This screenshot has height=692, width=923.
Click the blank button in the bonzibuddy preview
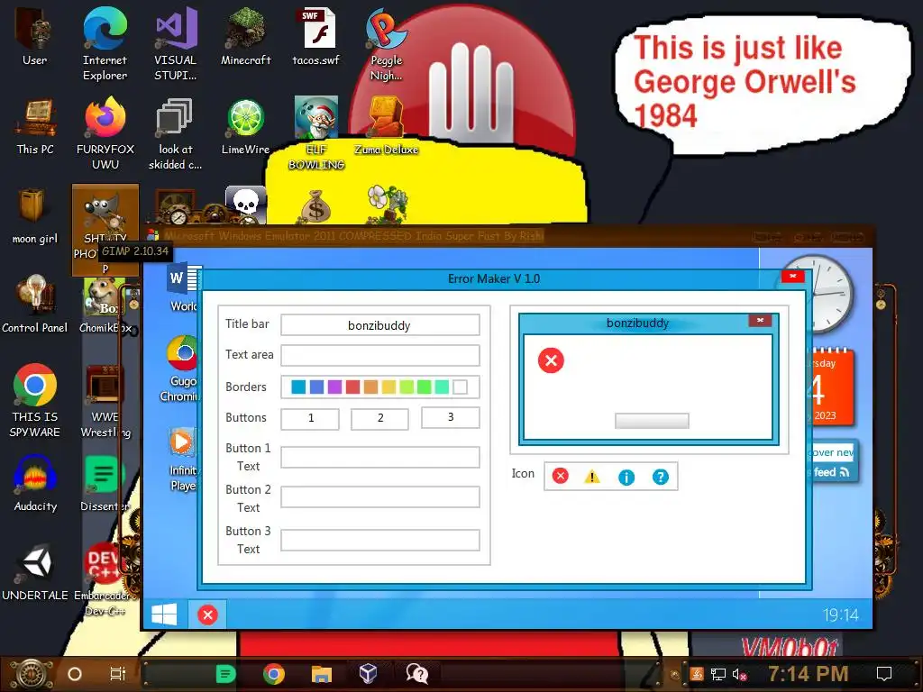point(652,420)
